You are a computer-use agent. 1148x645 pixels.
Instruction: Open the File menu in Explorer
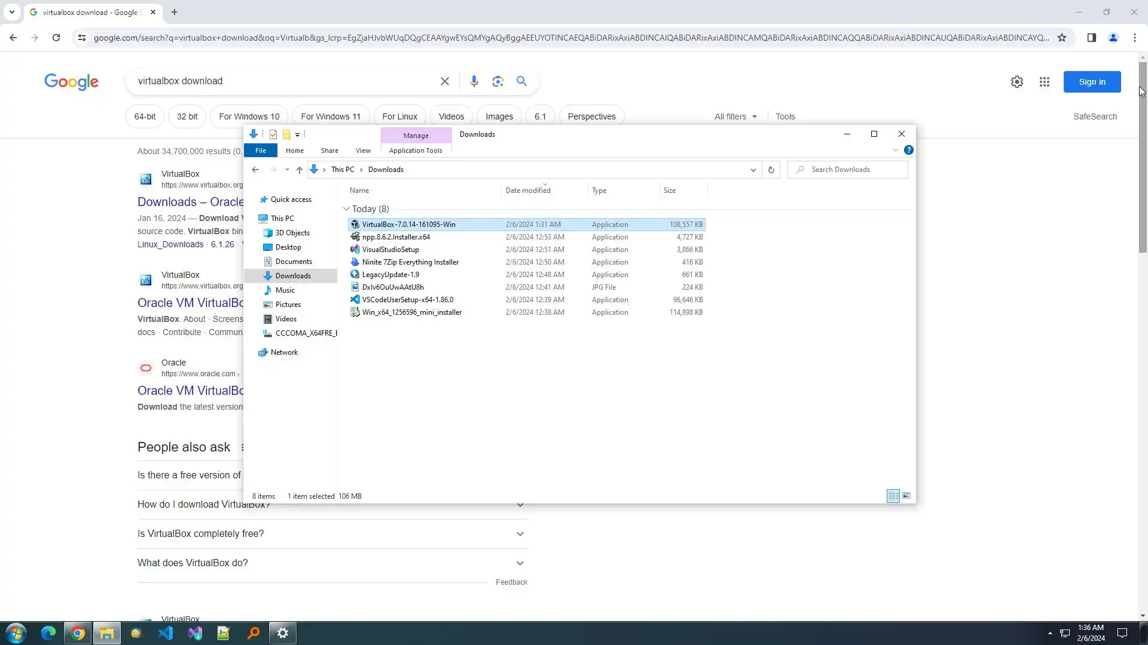261,150
